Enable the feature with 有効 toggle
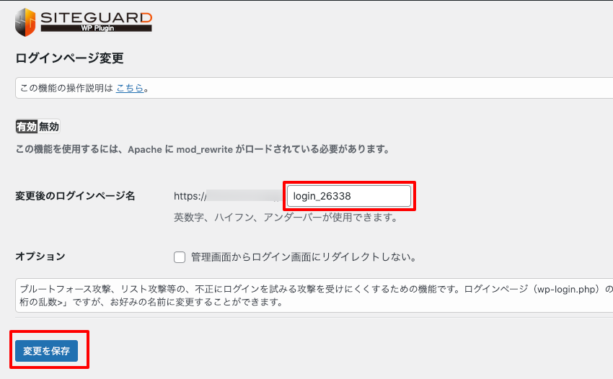613x379 pixels. tap(27, 127)
